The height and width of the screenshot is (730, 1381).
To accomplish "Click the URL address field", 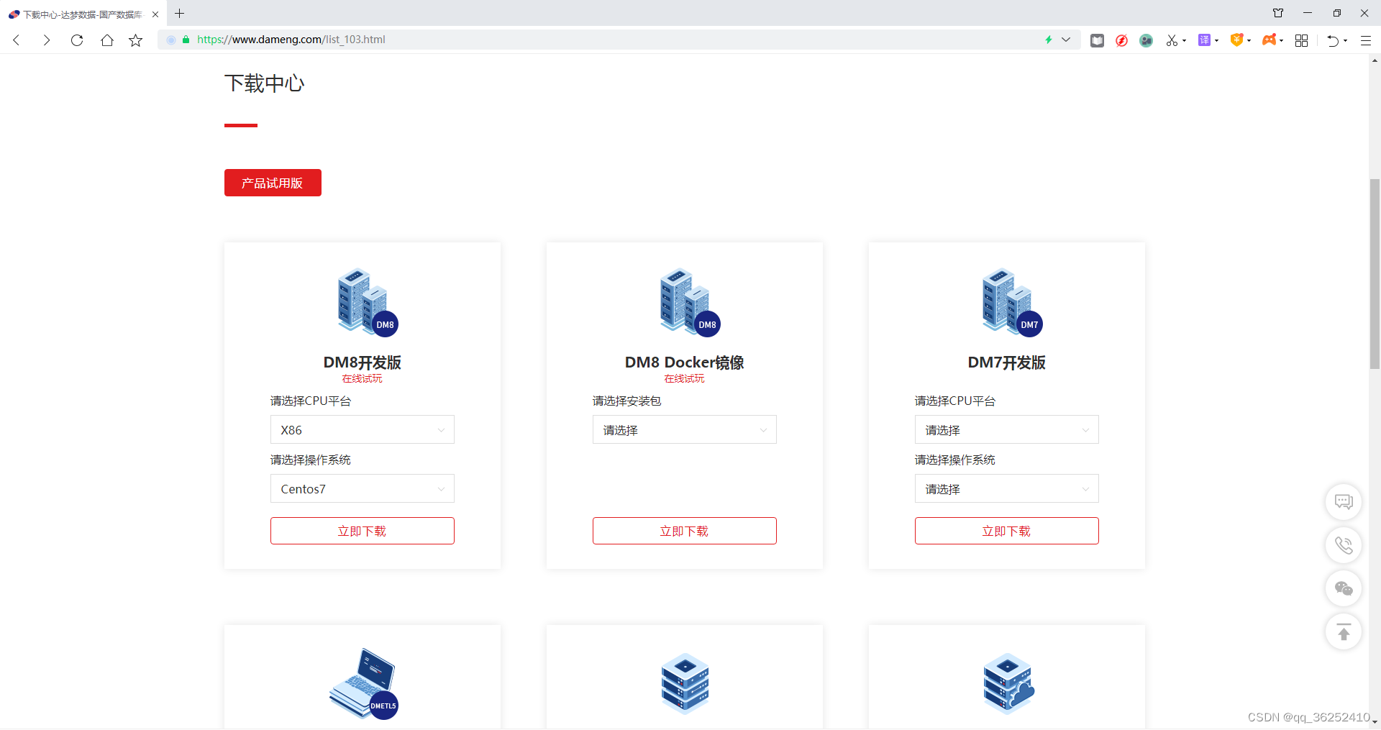I will [619, 40].
